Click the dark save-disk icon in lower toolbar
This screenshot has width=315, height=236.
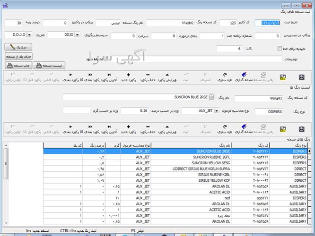[x=302, y=129]
